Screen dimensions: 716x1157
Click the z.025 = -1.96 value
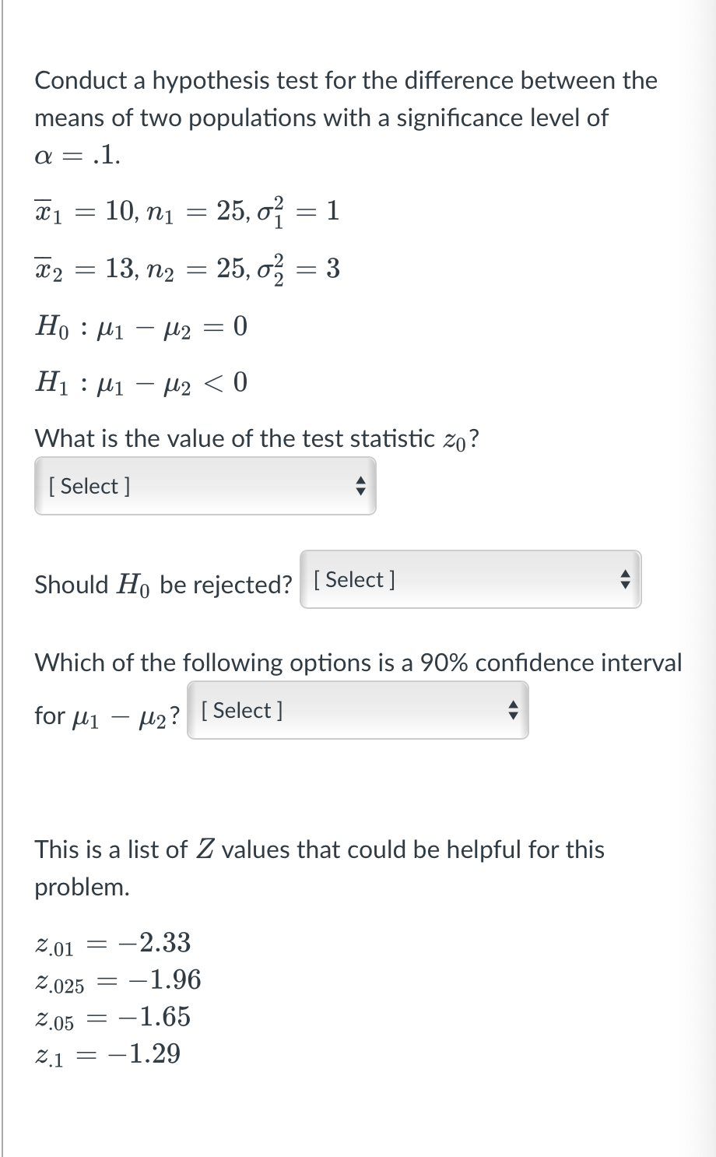point(117,980)
